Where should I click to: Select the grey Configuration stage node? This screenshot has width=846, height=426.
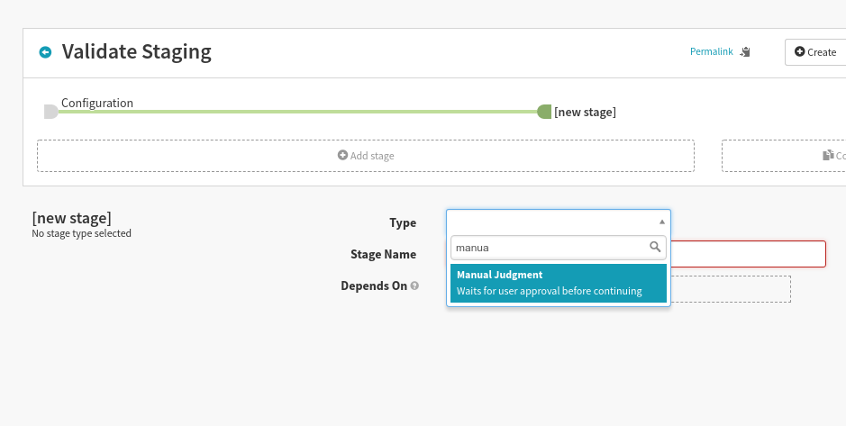(50, 112)
